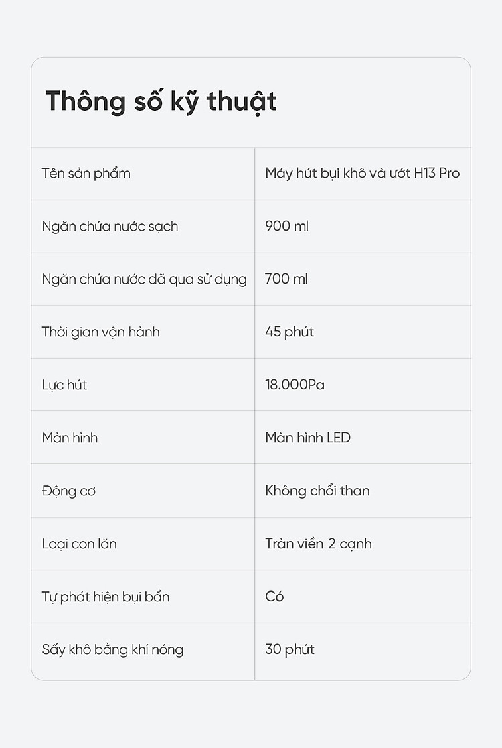Click the '45 phút' value
Image resolution: width=502 pixels, height=748 pixels.
click(290, 332)
